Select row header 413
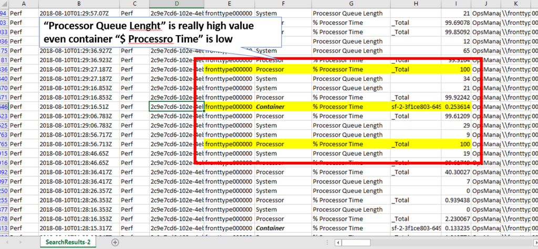 pos(4,228)
